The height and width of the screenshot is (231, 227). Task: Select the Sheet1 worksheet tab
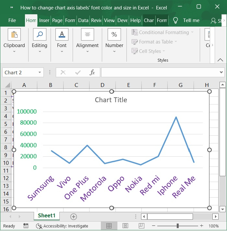46,215
